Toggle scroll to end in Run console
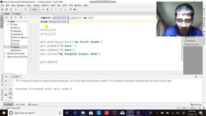Image resolution: width=206 pixels, height=116 pixels. point(11,93)
